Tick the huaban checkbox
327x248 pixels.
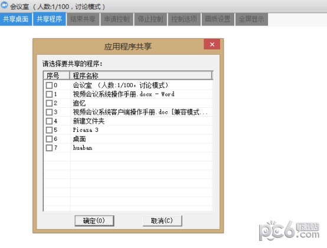click(49, 148)
